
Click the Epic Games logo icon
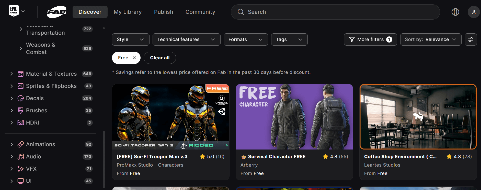[x=14, y=11]
